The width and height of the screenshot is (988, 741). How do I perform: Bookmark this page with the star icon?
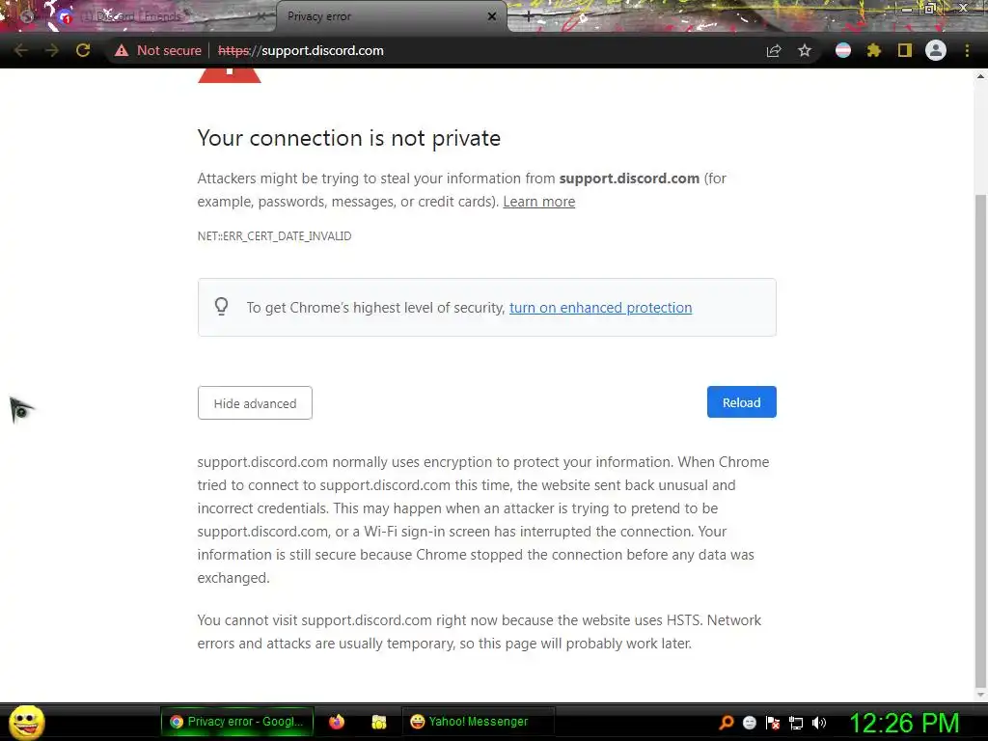point(805,50)
